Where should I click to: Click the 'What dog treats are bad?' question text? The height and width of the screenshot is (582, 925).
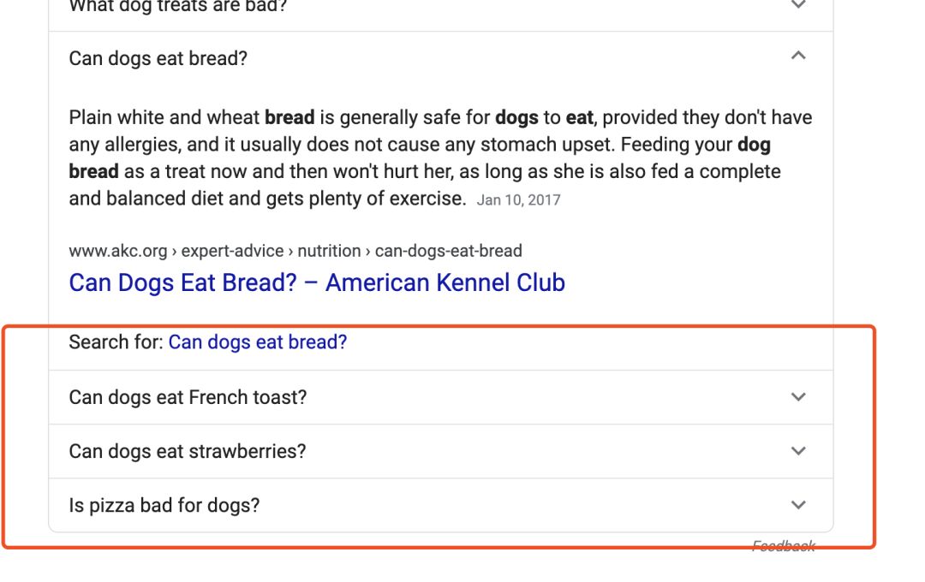[x=177, y=6]
